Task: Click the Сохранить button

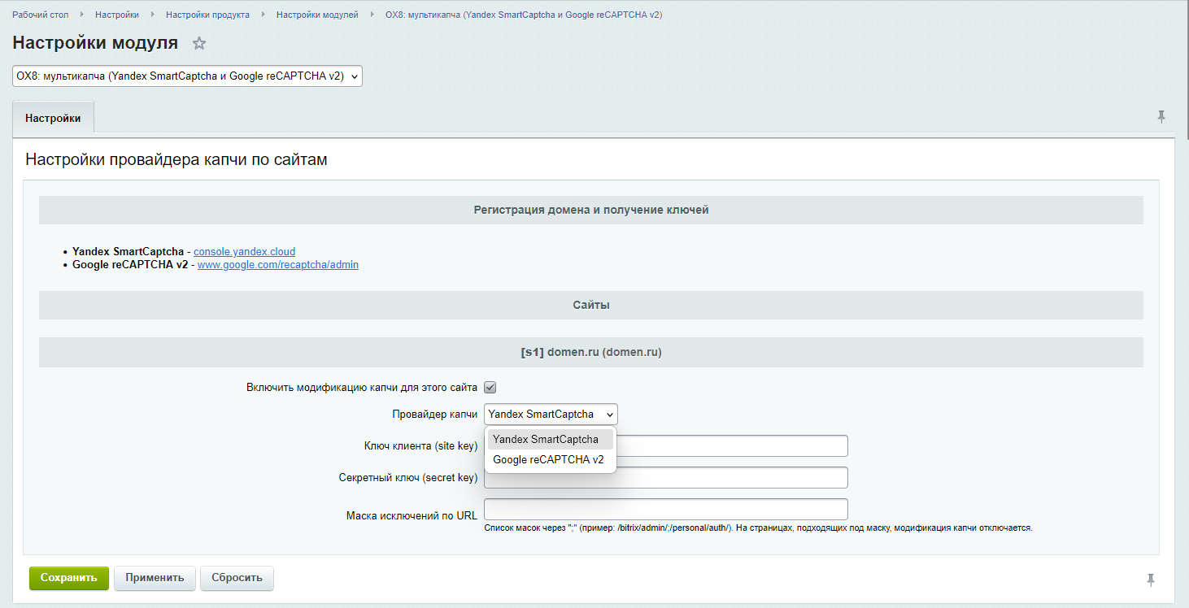Action: point(68,578)
